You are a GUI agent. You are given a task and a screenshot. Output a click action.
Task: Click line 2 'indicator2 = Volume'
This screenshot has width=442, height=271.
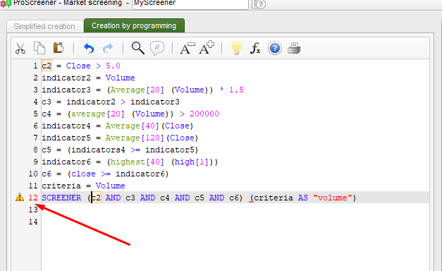(x=89, y=78)
